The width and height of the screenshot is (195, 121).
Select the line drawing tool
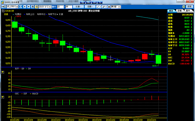[98, 7]
